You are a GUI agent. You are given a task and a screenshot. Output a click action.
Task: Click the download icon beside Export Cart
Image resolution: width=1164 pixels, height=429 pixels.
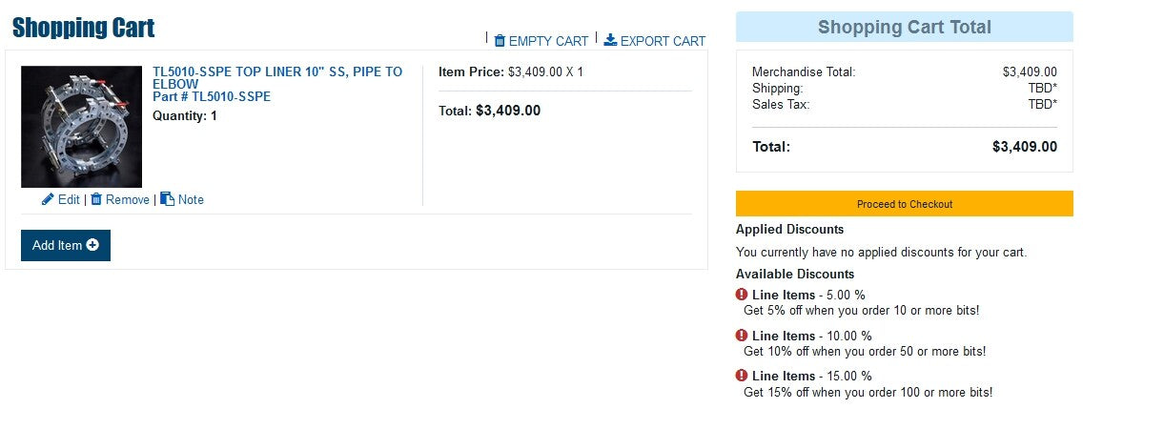[x=611, y=41]
